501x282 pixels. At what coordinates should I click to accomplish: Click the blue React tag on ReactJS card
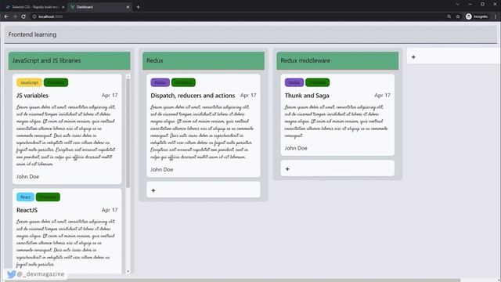25,197
